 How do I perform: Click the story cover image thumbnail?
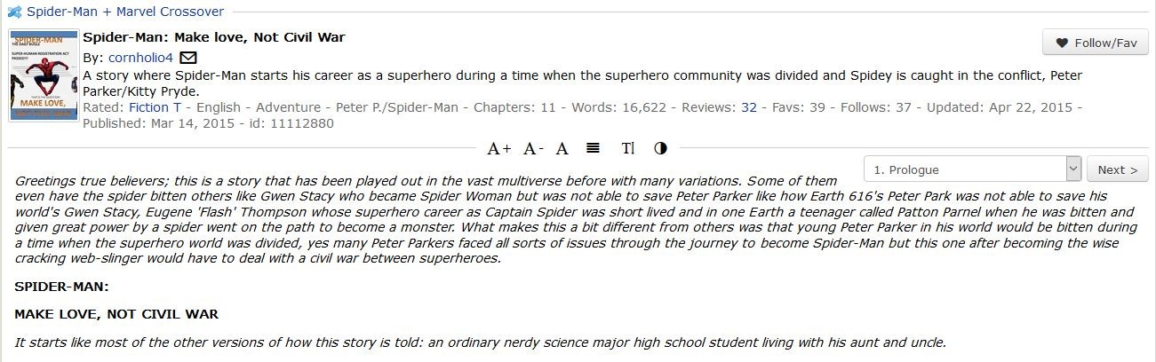(44, 75)
